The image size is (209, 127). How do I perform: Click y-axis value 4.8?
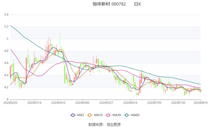pyautogui.click(x=6, y=51)
